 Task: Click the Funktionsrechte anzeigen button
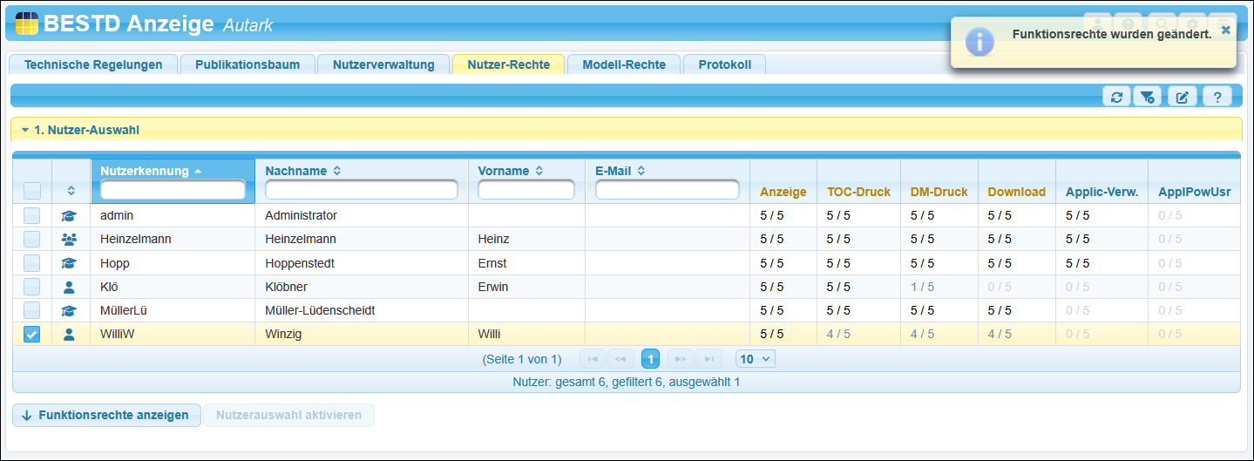pos(106,415)
